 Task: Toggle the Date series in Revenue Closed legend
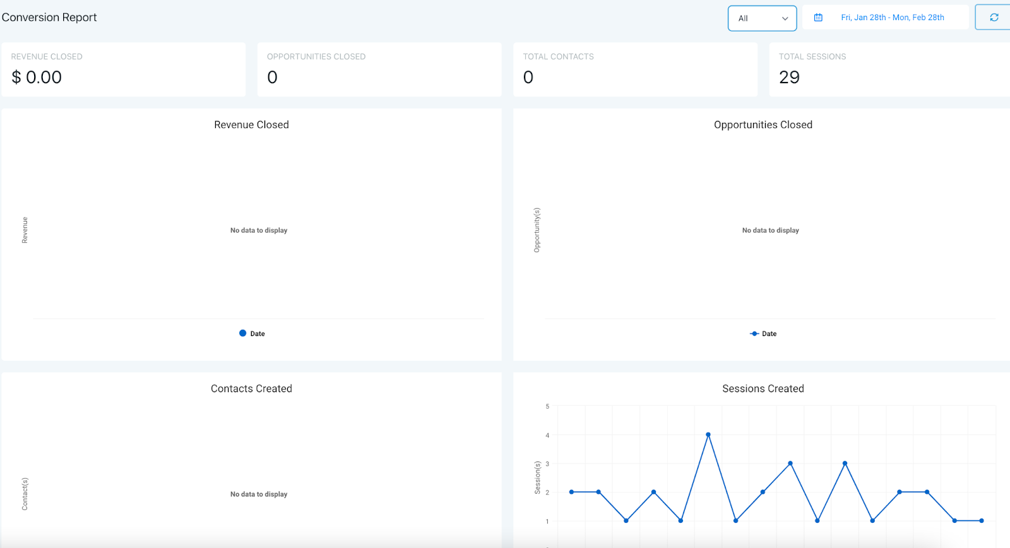258,334
